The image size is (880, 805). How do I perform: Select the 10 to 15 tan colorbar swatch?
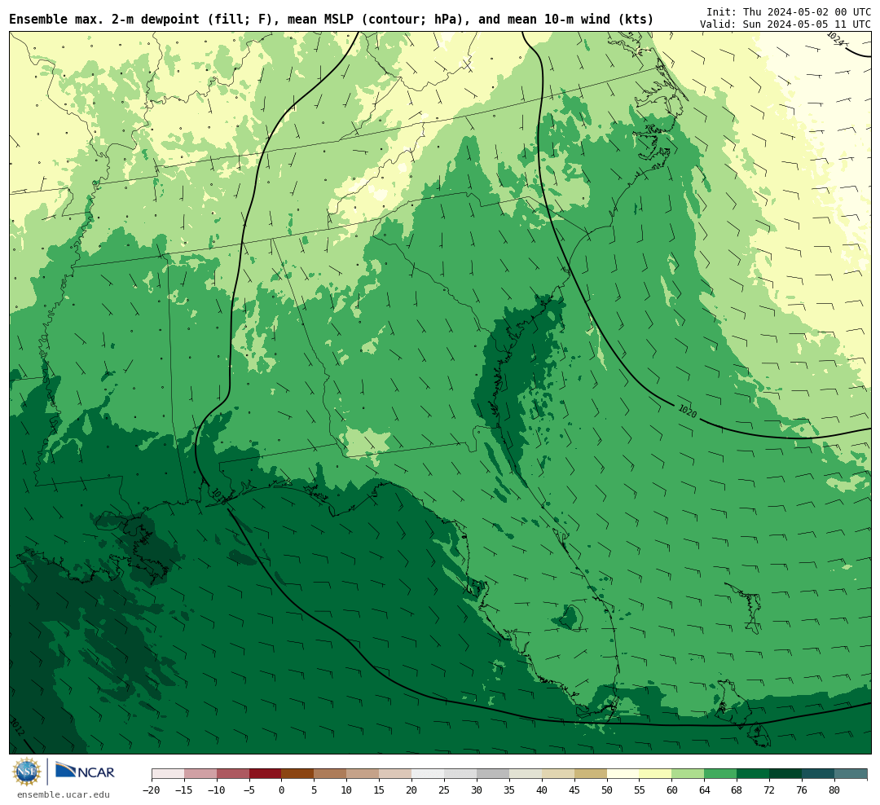click(363, 774)
